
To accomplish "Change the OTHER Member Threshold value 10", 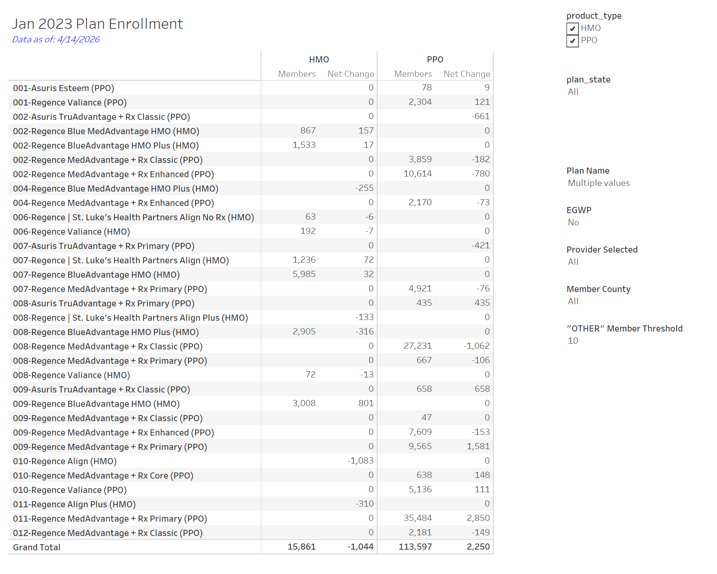I will tap(573, 341).
